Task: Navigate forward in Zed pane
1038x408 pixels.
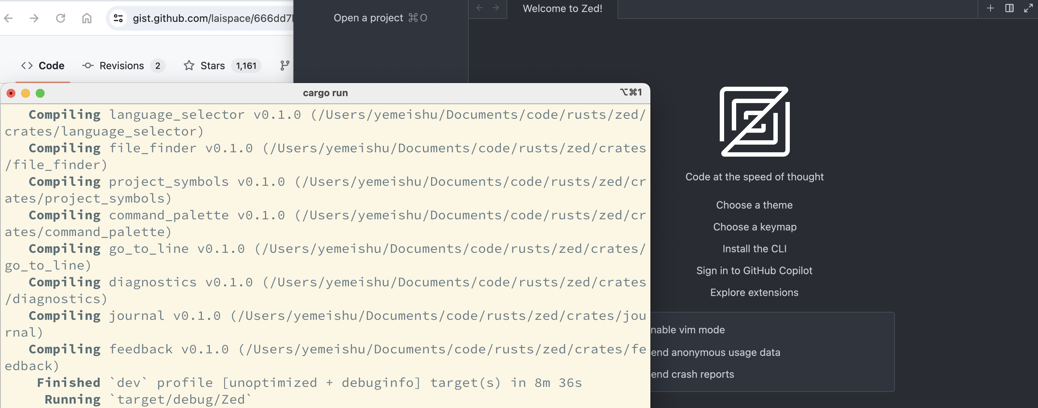Action: (x=496, y=8)
